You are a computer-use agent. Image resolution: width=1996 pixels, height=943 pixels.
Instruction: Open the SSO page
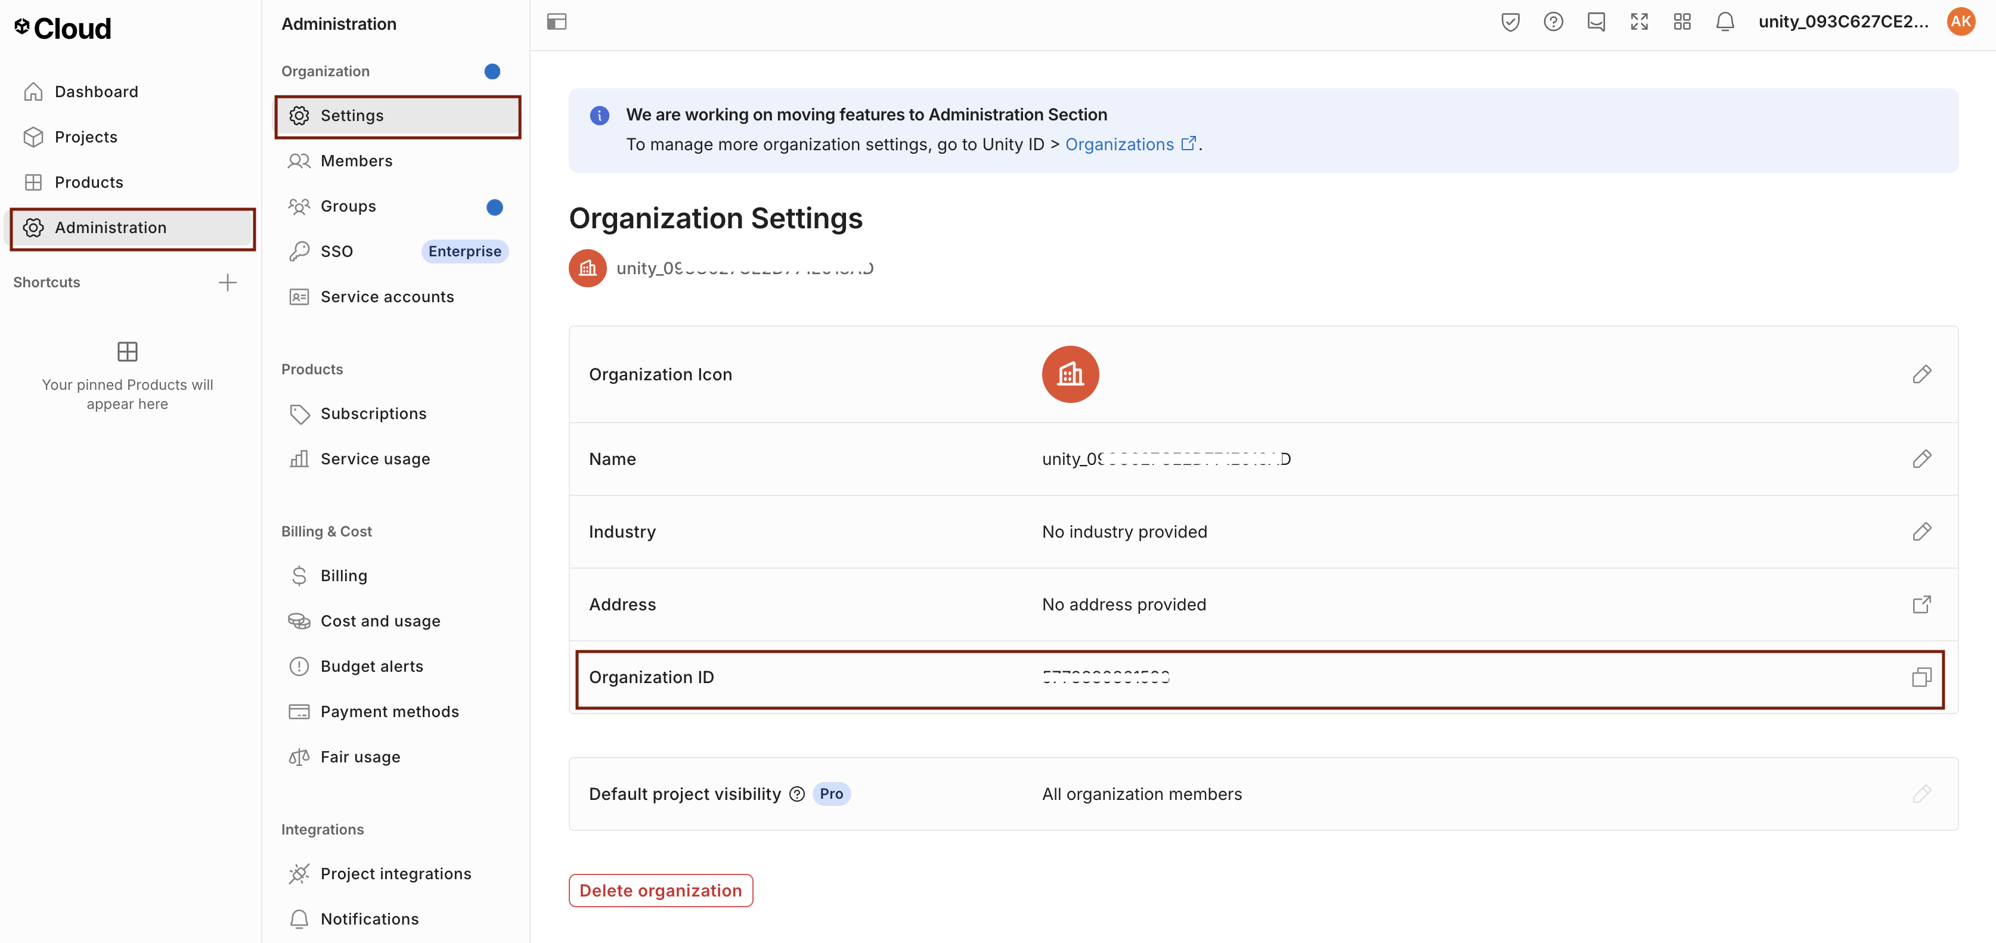pos(398,252)
